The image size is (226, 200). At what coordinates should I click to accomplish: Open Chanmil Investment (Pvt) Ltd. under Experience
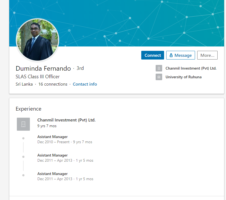point(67,120)
